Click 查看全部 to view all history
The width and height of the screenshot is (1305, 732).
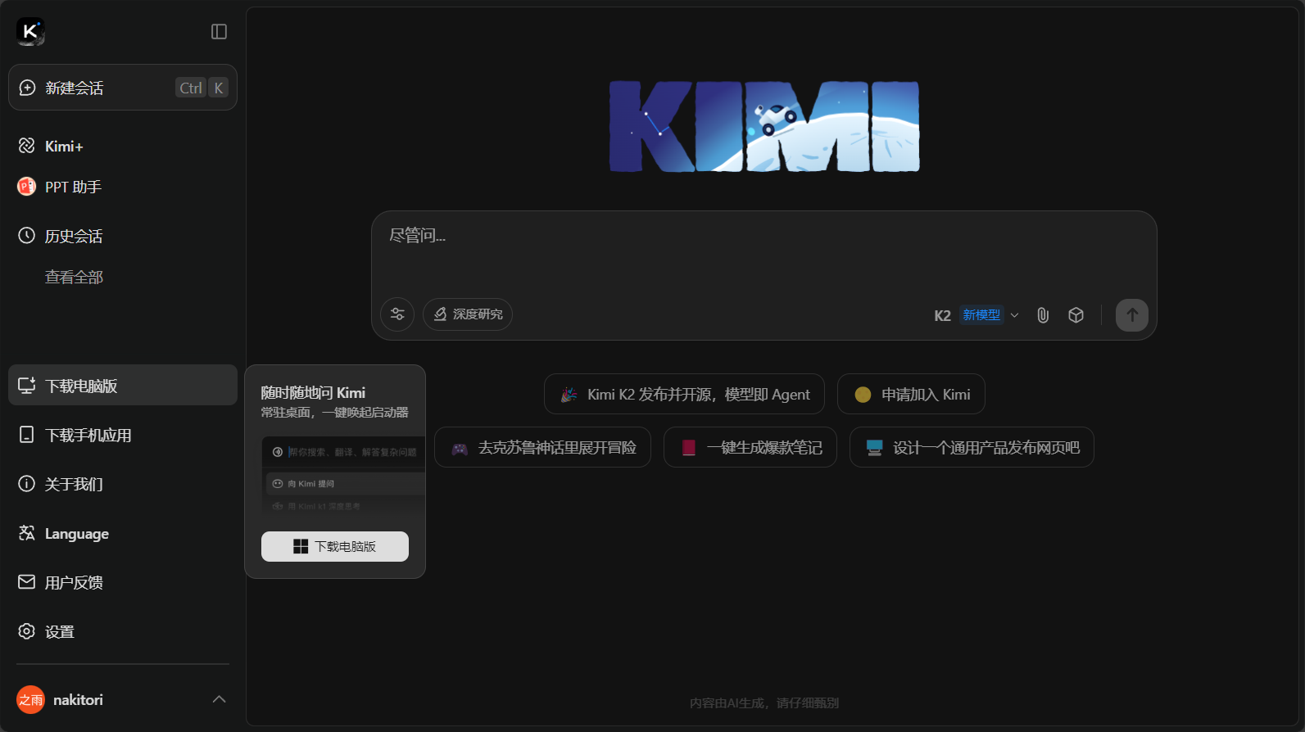tap(74, 277)
